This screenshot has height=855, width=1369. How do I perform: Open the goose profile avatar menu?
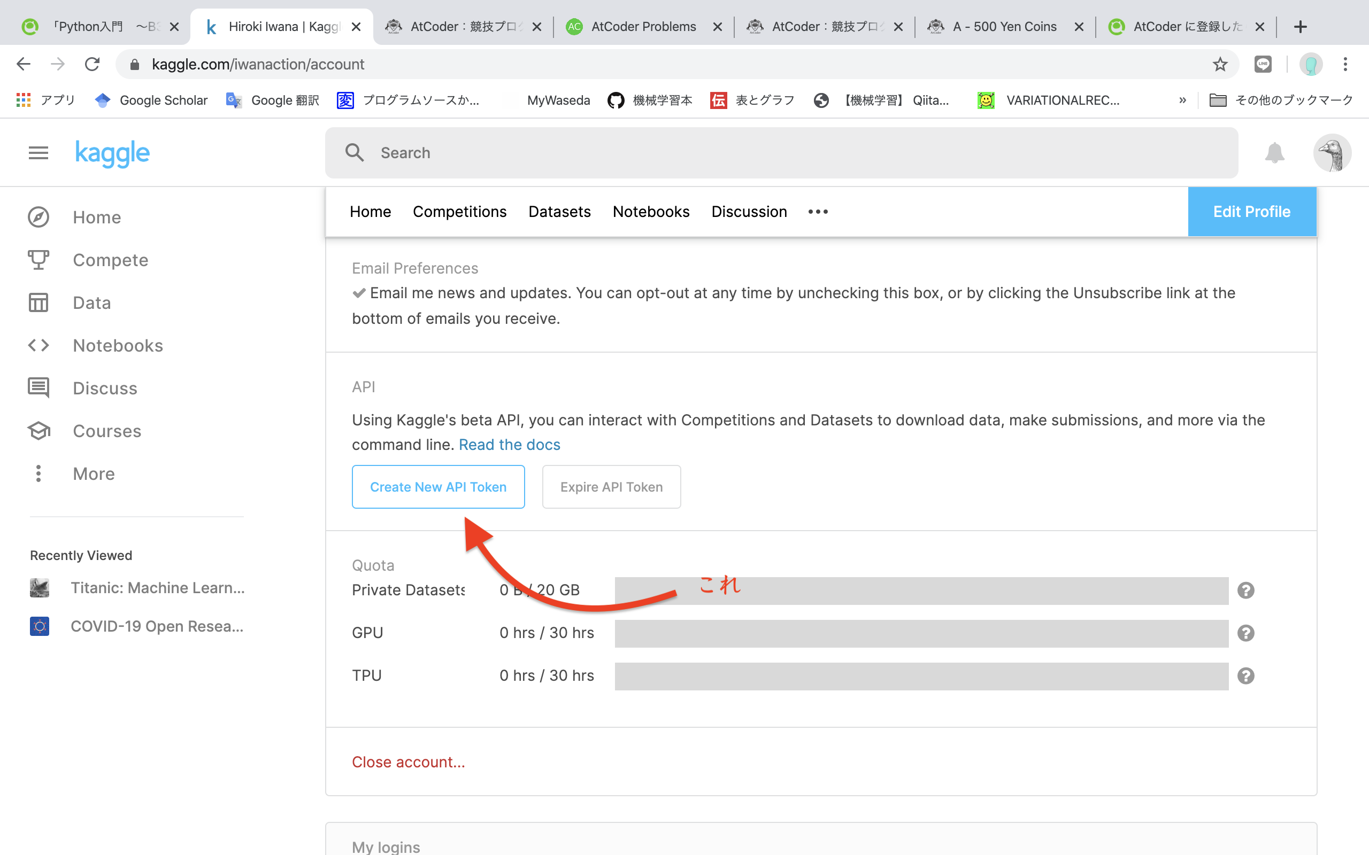1332,153
